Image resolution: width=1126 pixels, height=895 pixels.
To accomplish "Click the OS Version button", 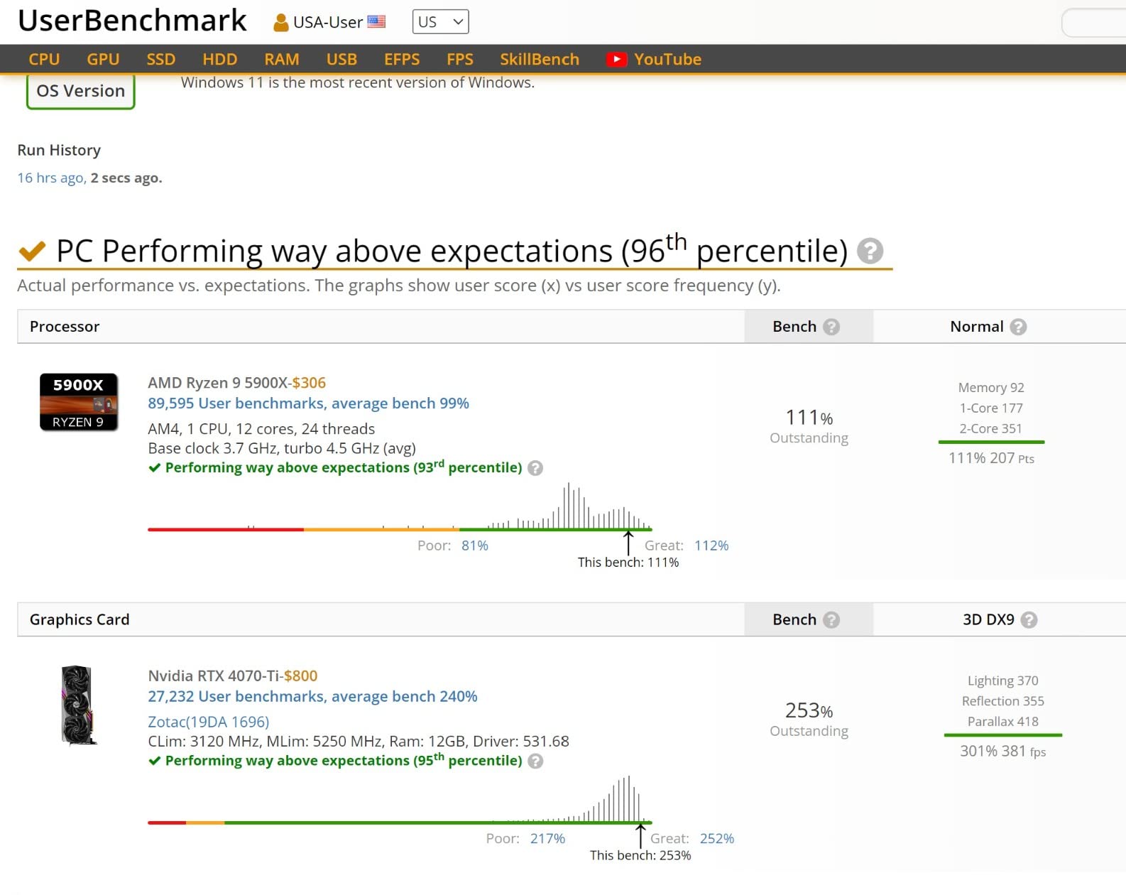I will pyautogui.click(x=80, y=92).
